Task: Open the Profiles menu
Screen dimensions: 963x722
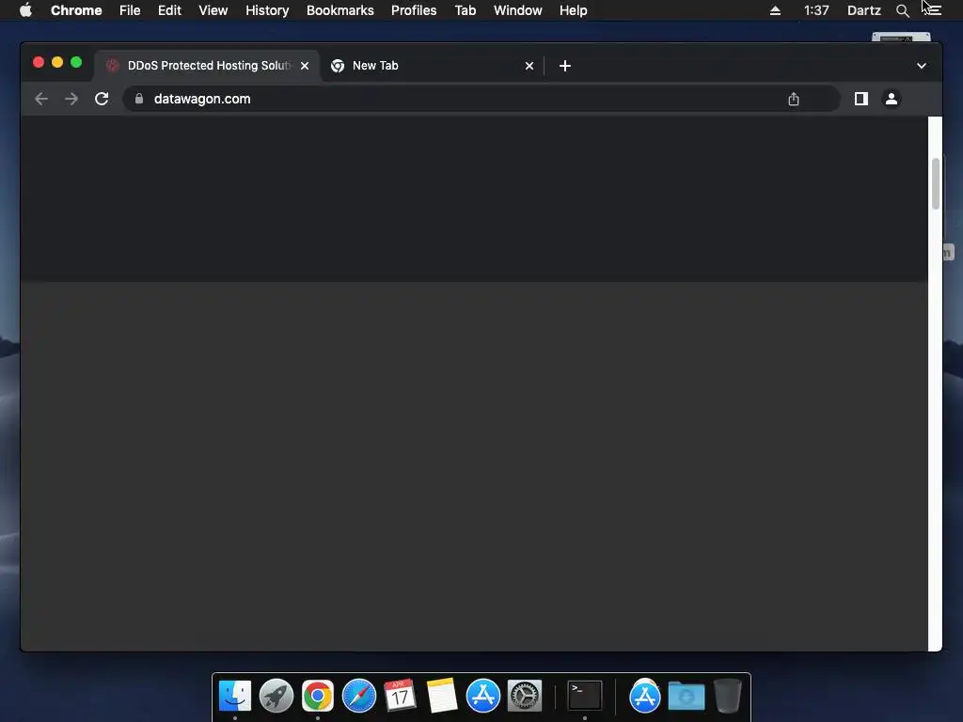Action: click(x=414, y=10)
